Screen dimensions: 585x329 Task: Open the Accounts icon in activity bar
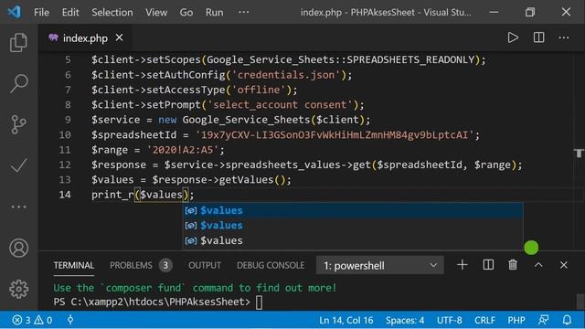(x=18, y=248)
